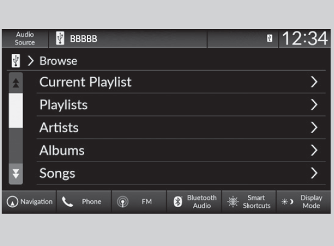Tap the FM radio antenna icon

[x=123, y=202]
